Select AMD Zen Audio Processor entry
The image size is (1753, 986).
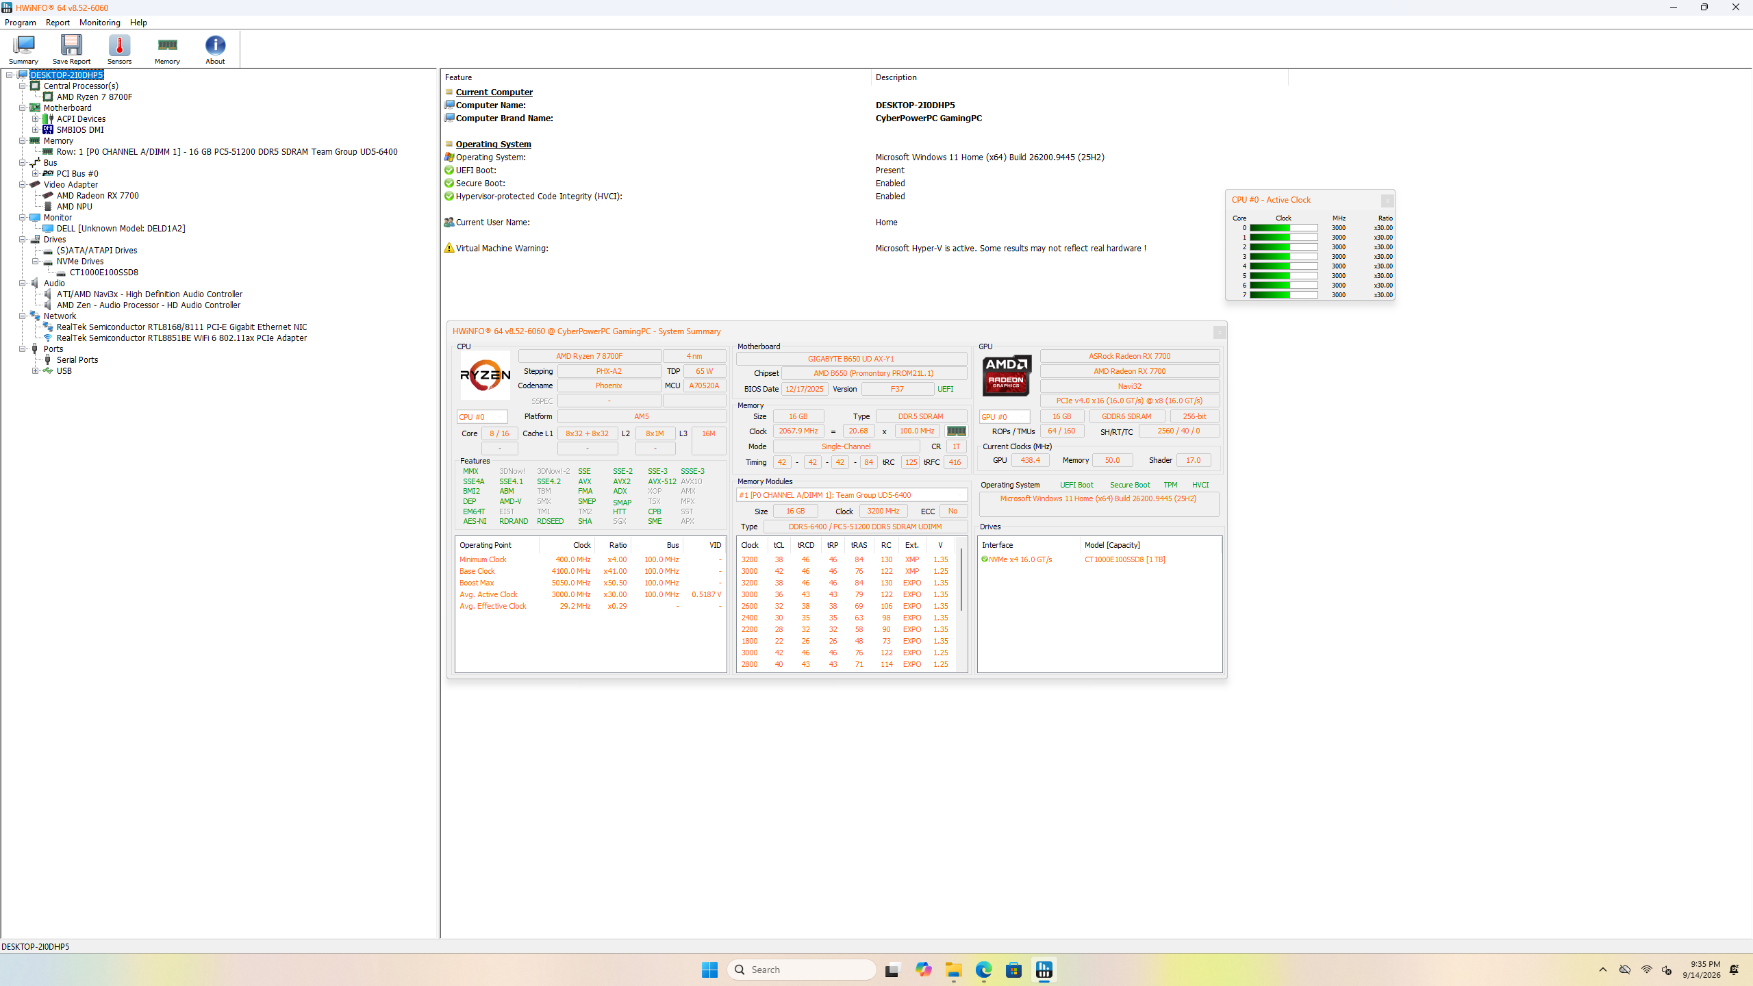[148, 305]
